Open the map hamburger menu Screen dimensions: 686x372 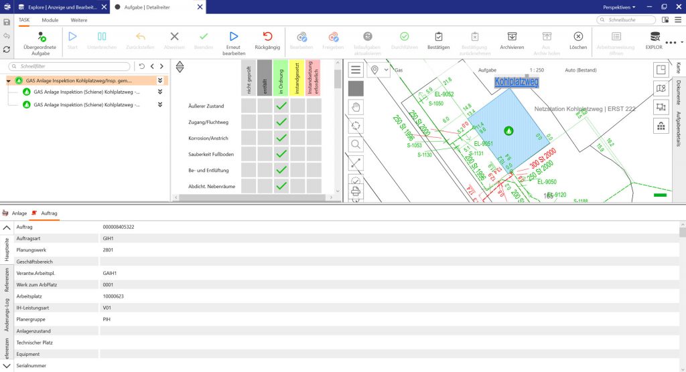click(x=356, y=70)
